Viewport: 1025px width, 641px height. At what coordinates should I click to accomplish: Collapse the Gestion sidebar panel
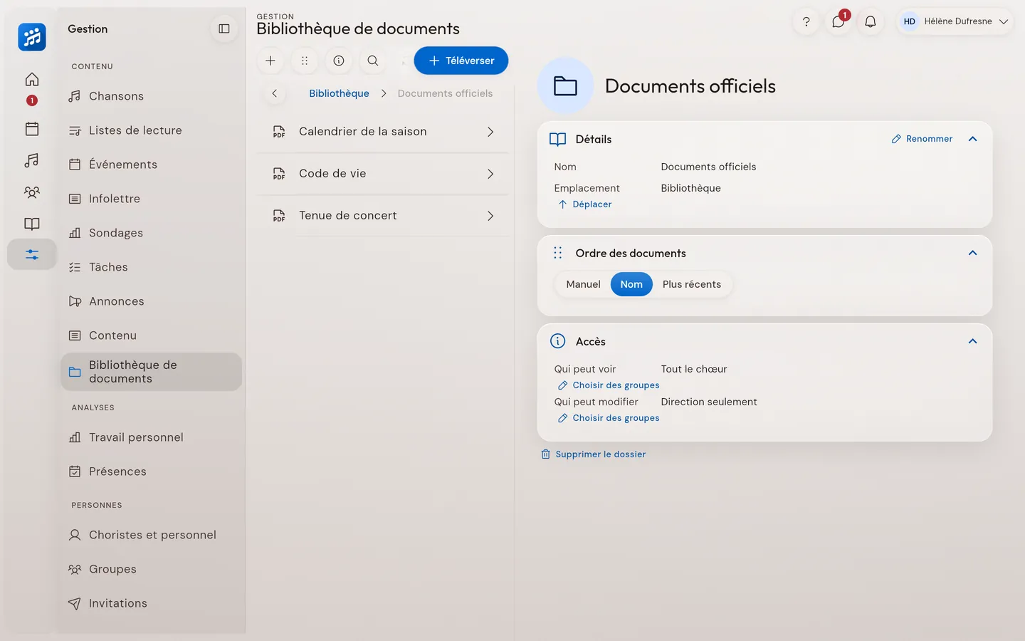pyautogui.click(x=224, y=28)
